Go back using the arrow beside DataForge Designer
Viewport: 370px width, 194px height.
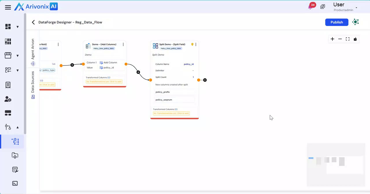pos(33,22)
